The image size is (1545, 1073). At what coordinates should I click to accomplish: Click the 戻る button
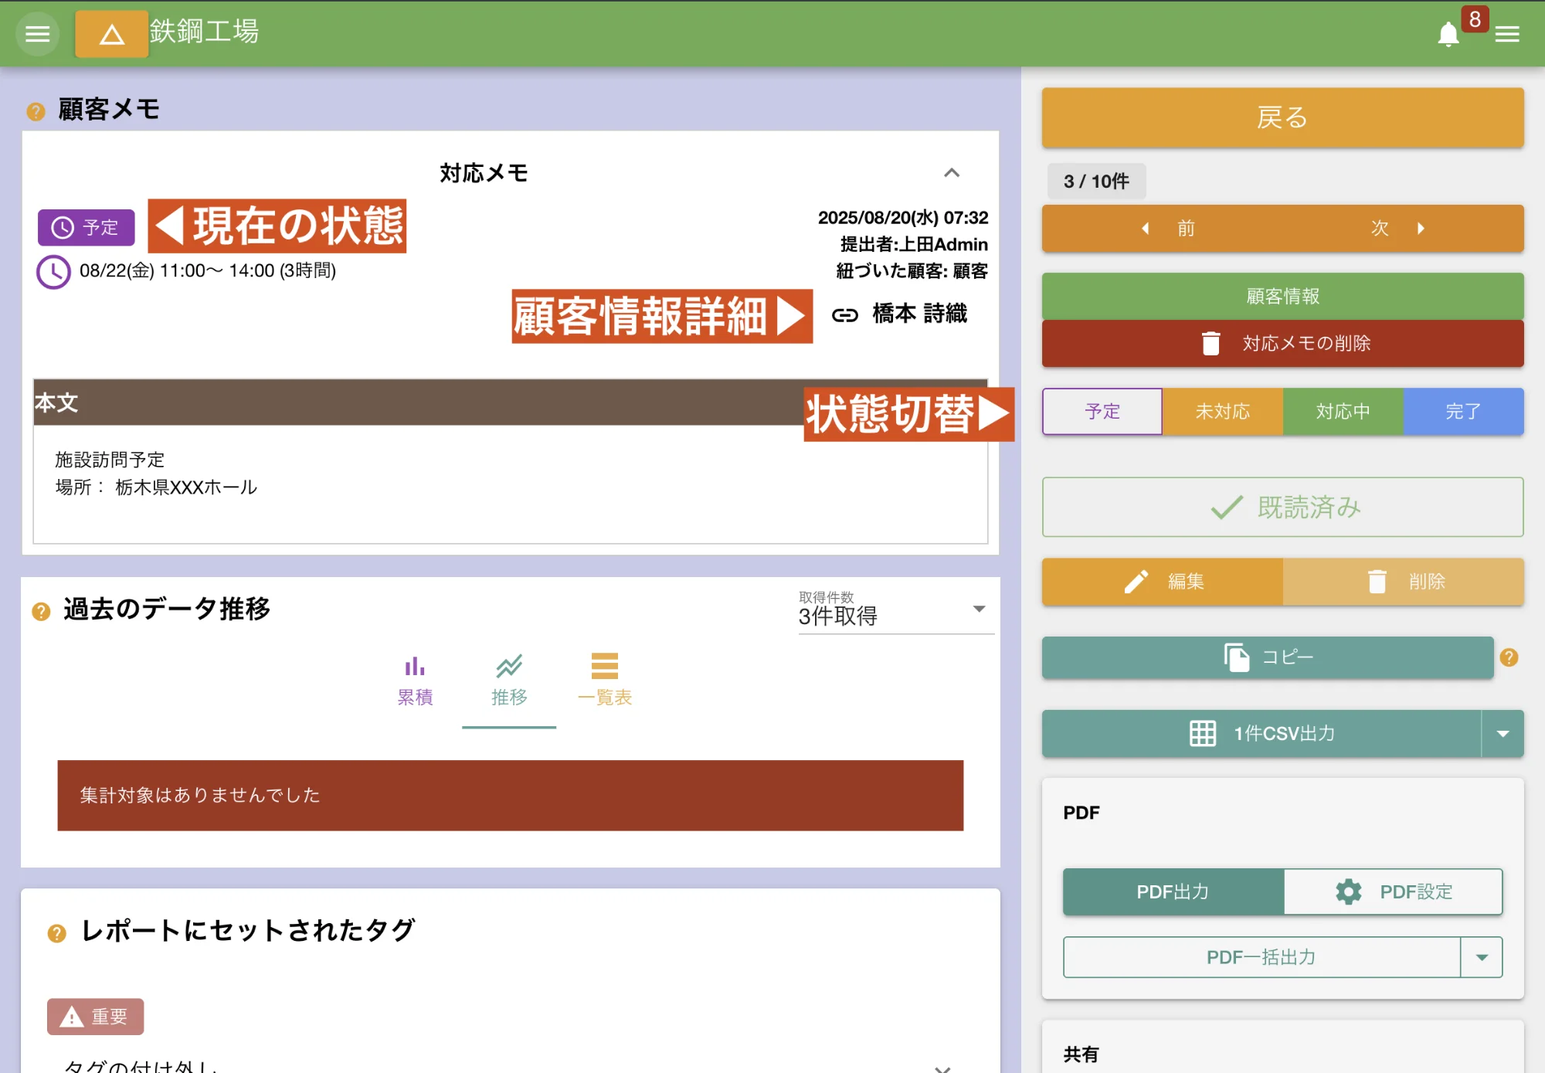click(1282, 117)
